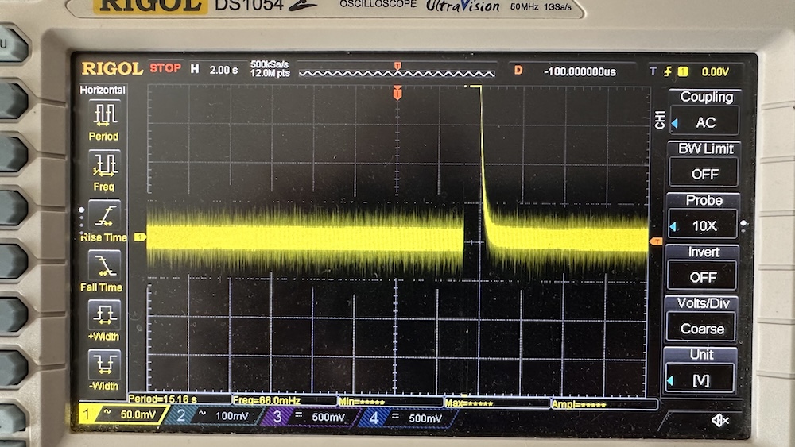This screenshot has width=795, height=447.
Task: Click the Period=15.16 s readout
Action: [161, 399]
